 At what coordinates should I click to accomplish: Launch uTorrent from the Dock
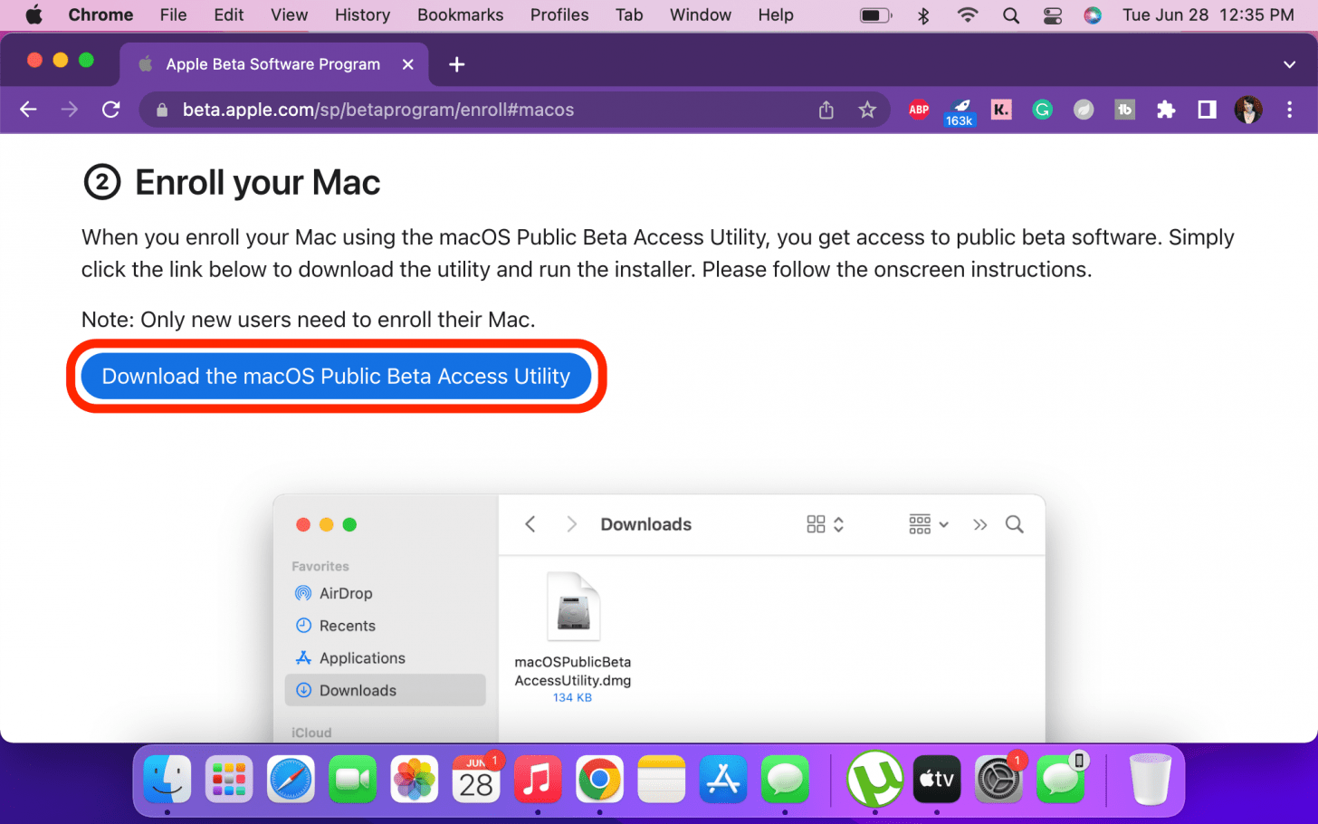[874, 779]
